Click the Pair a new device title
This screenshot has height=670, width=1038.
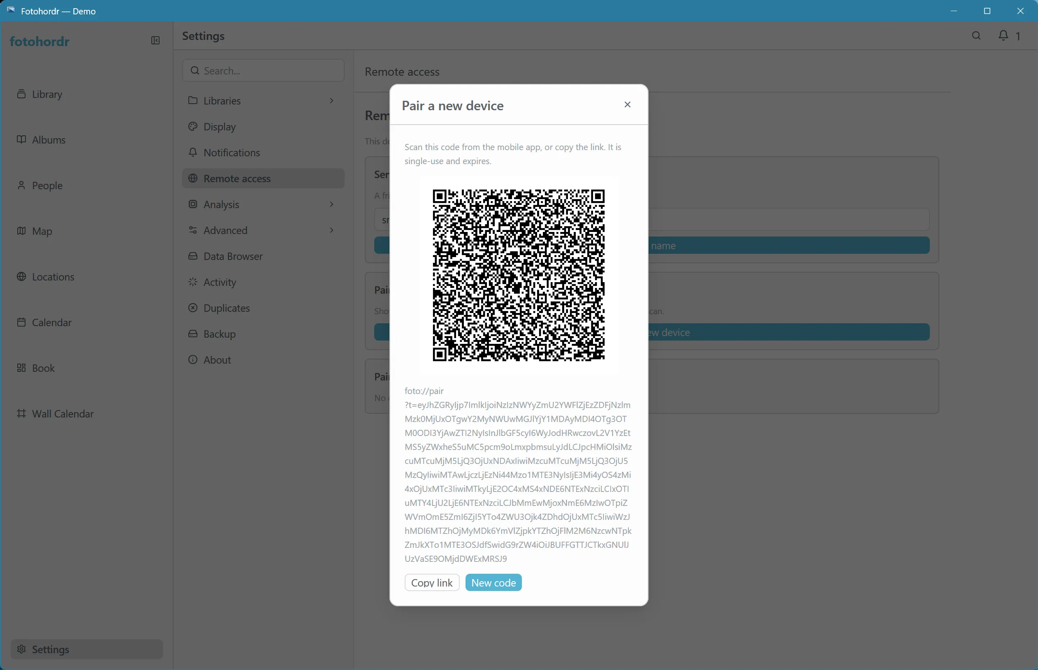point(452,105)
